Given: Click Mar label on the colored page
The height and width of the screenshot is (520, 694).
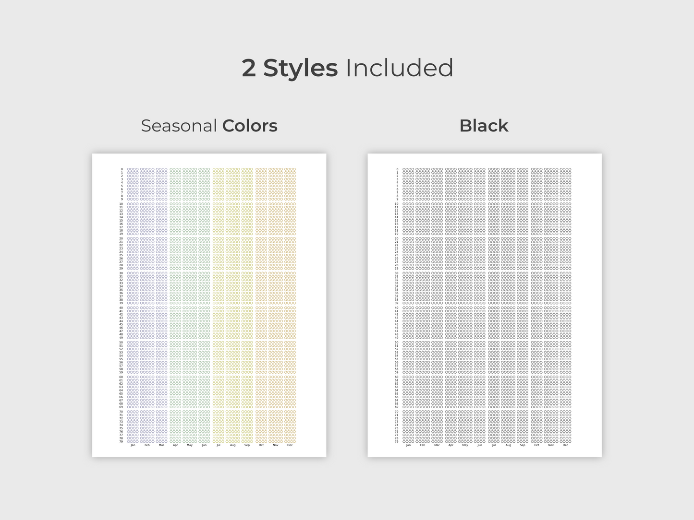Looking at the screenshot, I should click(161, 445).
